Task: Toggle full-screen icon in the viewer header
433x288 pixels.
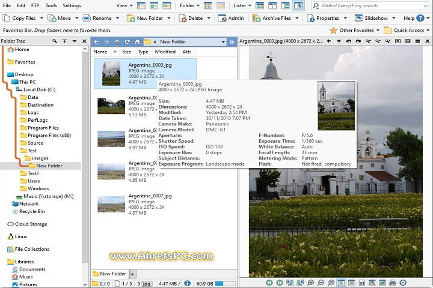Action: click(408, 41)
